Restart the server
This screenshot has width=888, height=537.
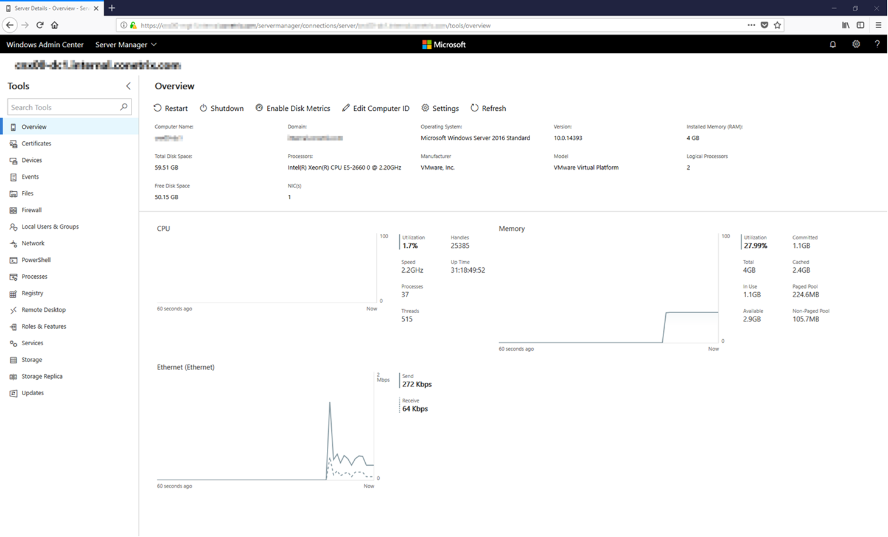click(170, 108)
